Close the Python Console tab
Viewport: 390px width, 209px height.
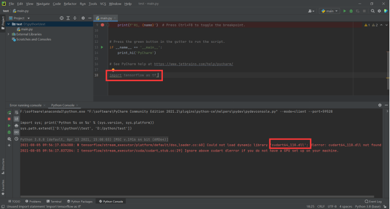click(77, 105)
